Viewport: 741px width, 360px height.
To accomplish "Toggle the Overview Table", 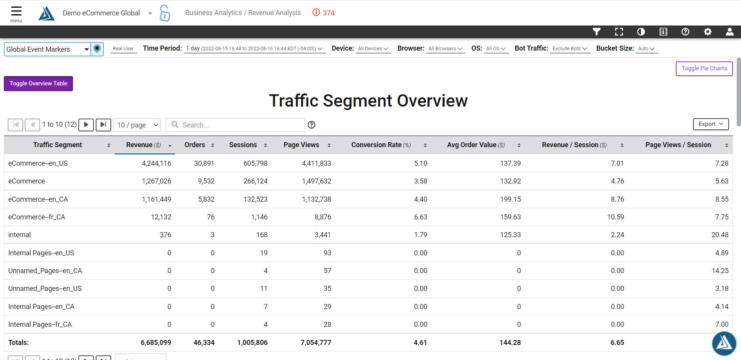I will (38, 83).
